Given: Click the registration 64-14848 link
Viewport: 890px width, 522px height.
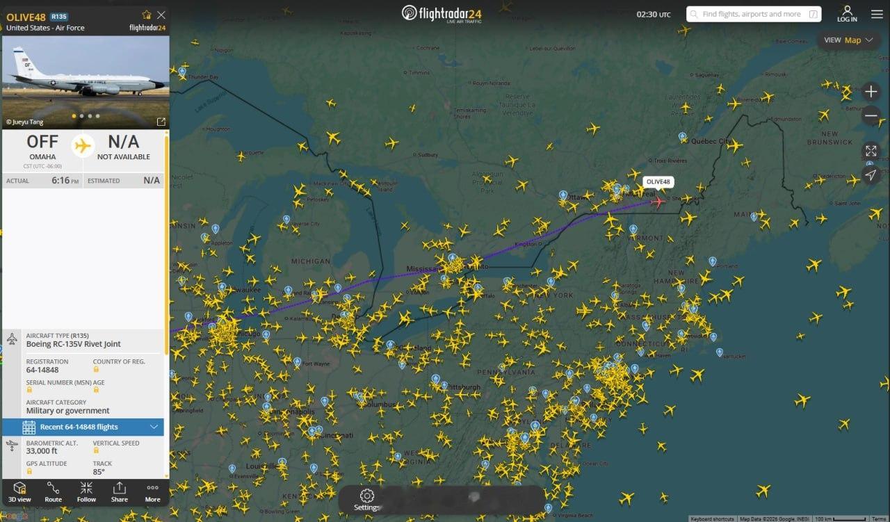Looking at the screenshot, I should pyautogui.click(x=42, y=370).
